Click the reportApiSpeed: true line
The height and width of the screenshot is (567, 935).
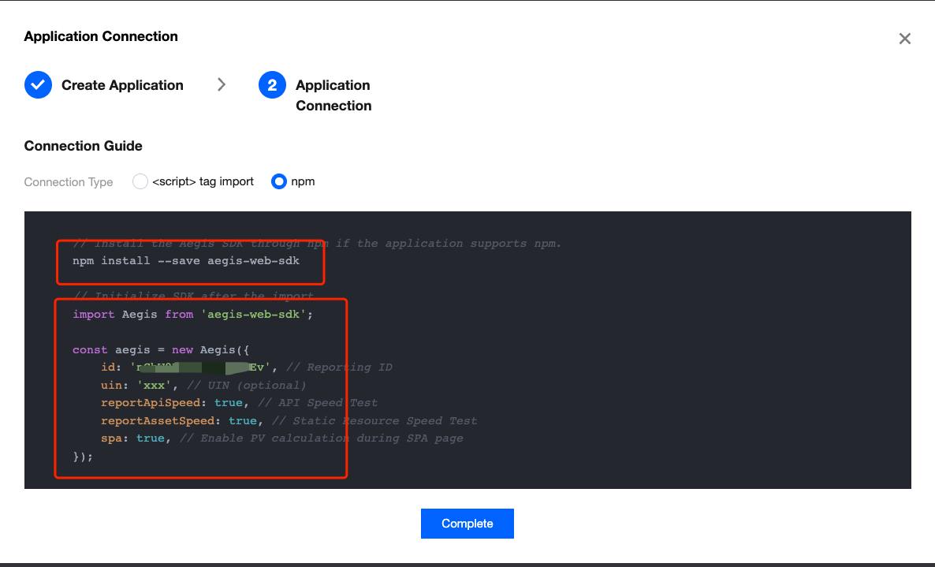click(x=239, y=403)
